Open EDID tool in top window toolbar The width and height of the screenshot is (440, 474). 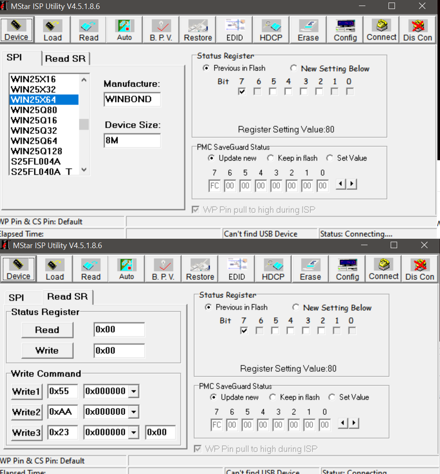point(235,30)
